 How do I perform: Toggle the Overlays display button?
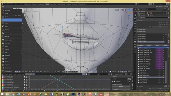click(110, 72)
